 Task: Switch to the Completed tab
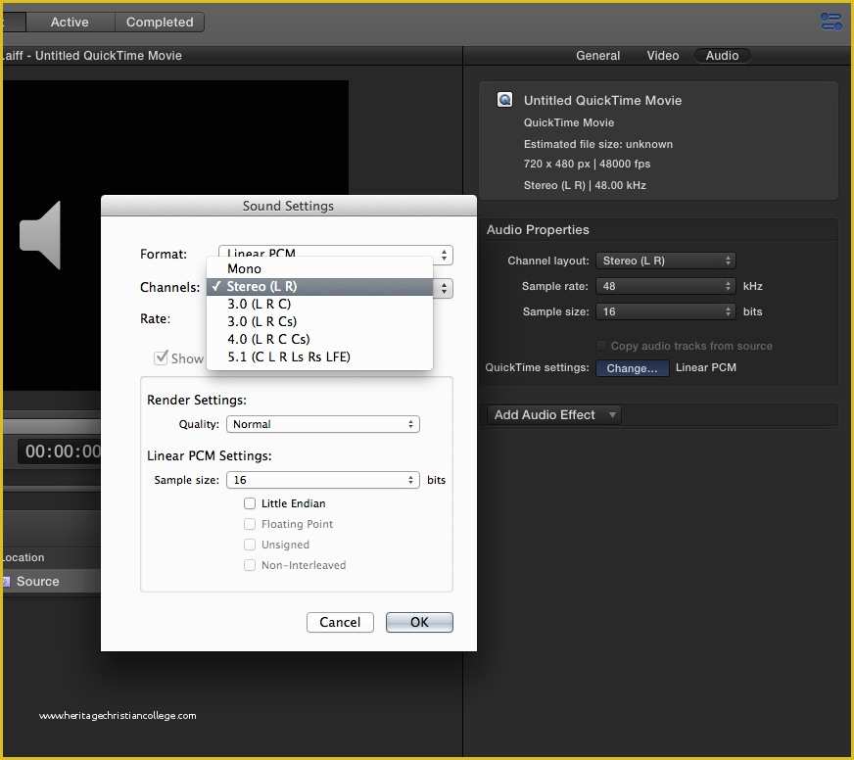click(x=160, y=23)
